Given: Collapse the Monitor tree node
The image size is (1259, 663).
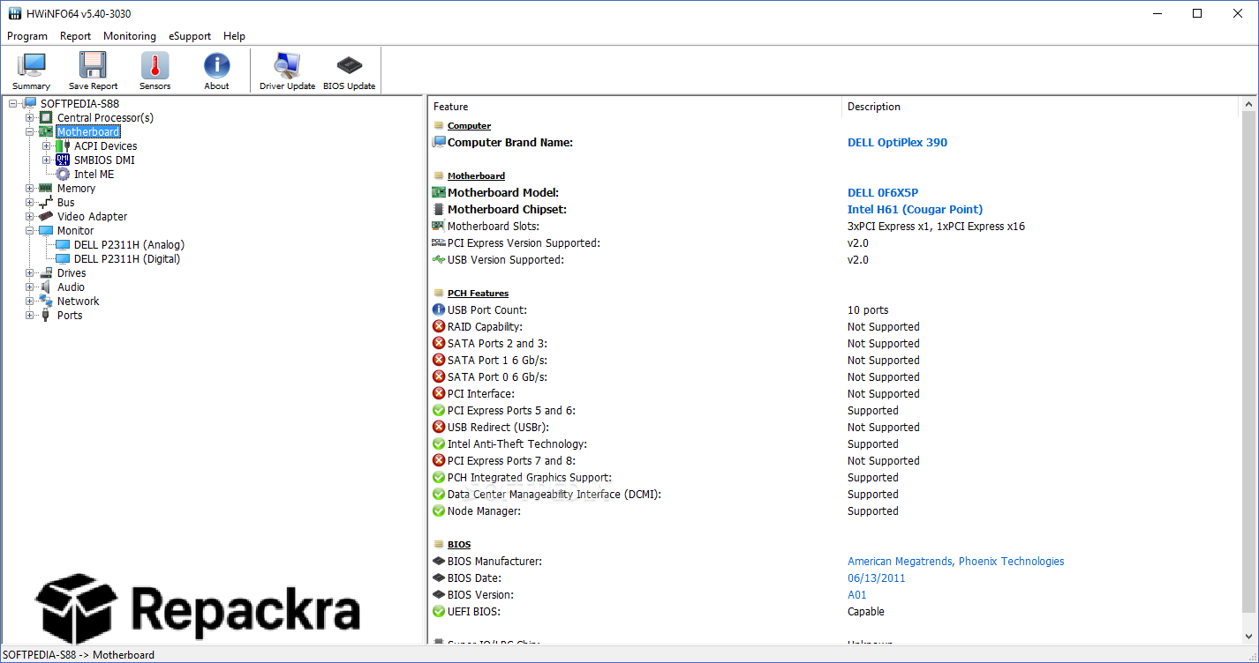Looking at the screenshot, I should pos(30,231).
